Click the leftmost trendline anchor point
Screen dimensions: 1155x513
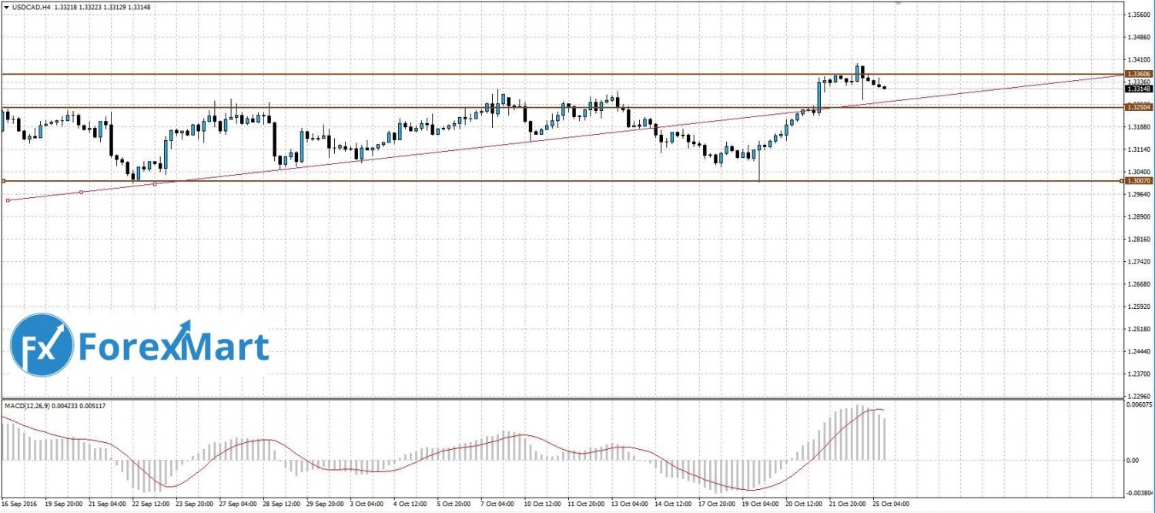[x=7, y=200]
